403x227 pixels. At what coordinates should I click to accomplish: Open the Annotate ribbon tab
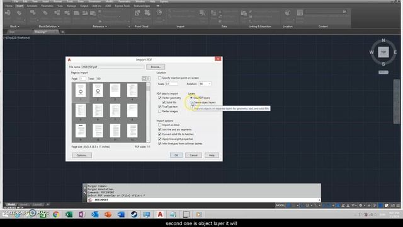[x=32, y=6]
